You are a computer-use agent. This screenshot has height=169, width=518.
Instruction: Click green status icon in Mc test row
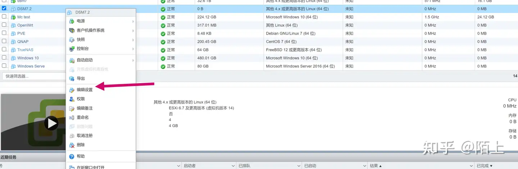coord(163,17)
